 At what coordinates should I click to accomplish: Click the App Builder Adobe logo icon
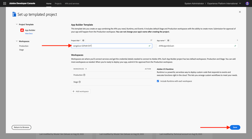click(22, 30)
